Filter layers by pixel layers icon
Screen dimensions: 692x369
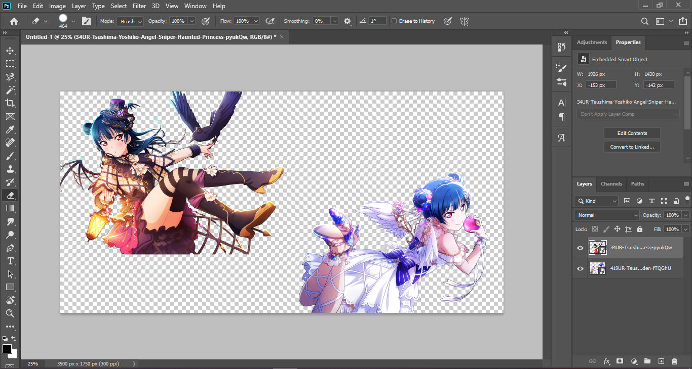point(627,201)
